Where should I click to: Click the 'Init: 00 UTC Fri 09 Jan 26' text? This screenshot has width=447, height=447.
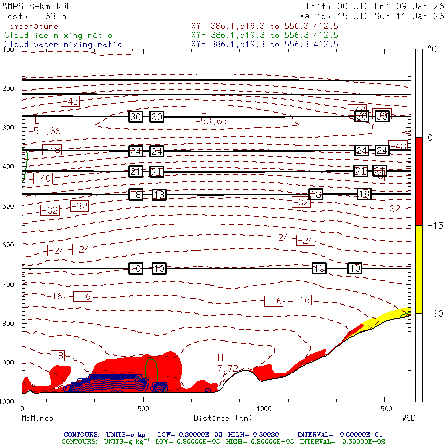(x=374, y=6)
